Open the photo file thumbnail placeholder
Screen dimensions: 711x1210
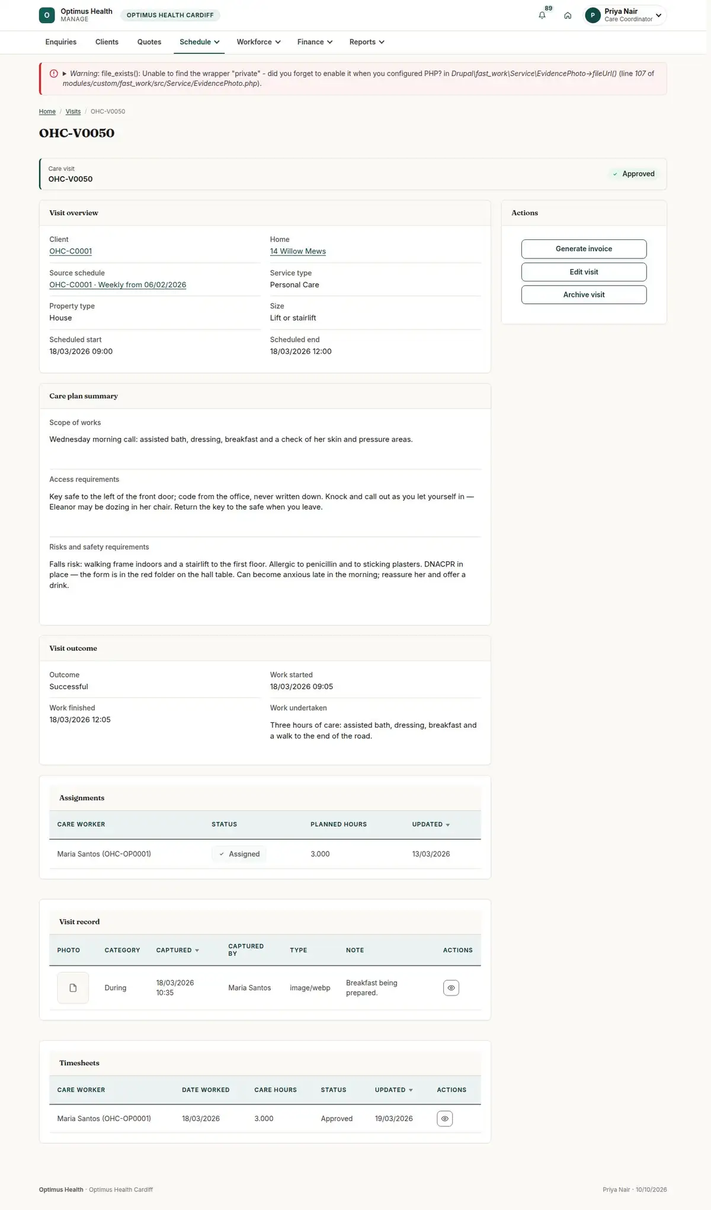coord(73,988)
